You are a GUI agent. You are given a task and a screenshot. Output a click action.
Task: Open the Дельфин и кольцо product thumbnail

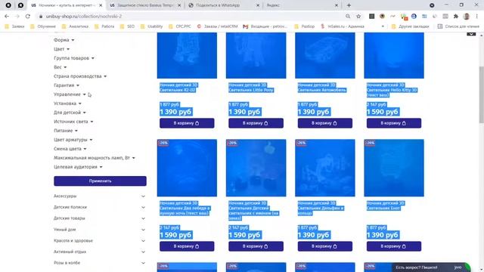(325, 168)
